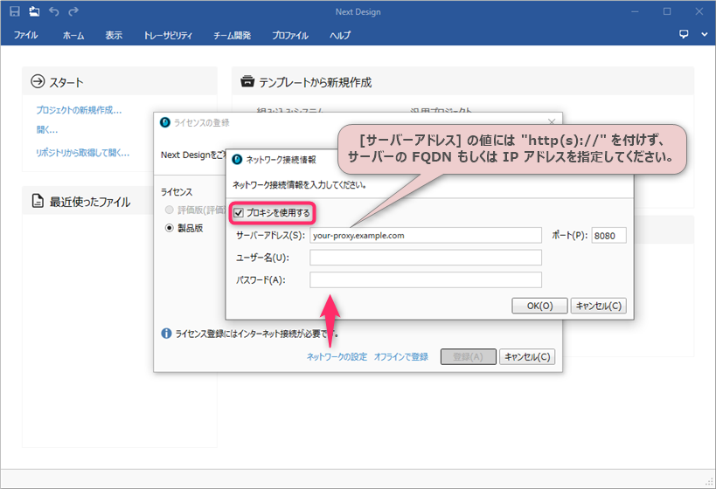This screenshot has height=489, width=716.
Task: Click the Save icon in title bar
Action: coord(15,12)
